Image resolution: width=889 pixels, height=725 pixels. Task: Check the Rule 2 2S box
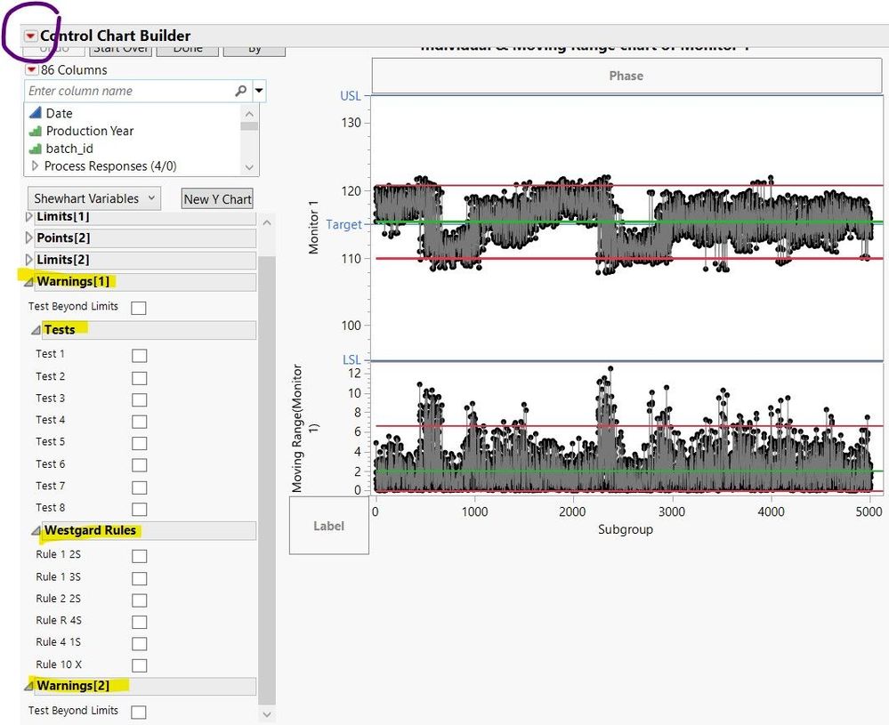[x=140, y=600]
